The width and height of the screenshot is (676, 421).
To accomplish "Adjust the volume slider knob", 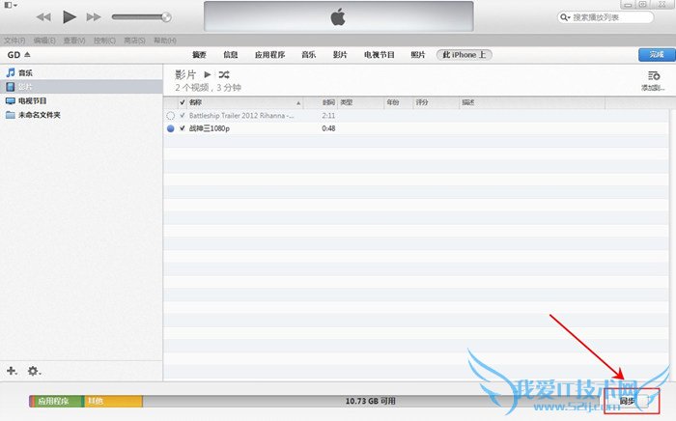I will tap(166, 16).
